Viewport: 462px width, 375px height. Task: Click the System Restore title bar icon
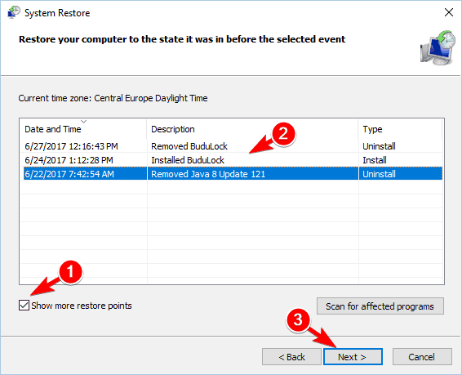click(14, 13)
